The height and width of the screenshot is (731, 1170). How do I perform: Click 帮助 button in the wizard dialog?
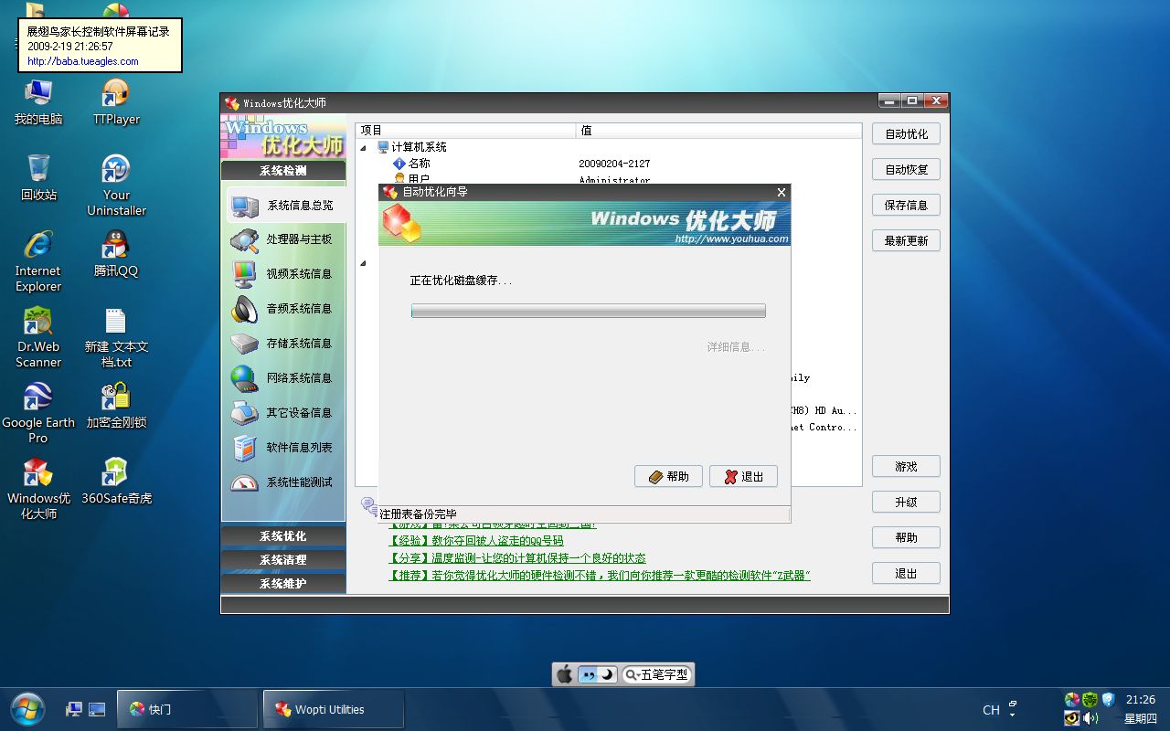(668, 477)
